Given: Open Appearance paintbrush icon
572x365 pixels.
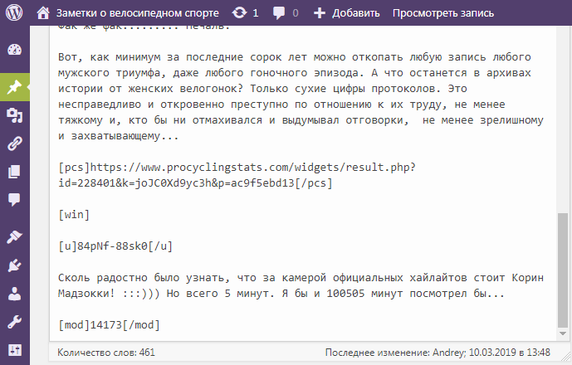Looking at the screenshot, I should point(15,237).
